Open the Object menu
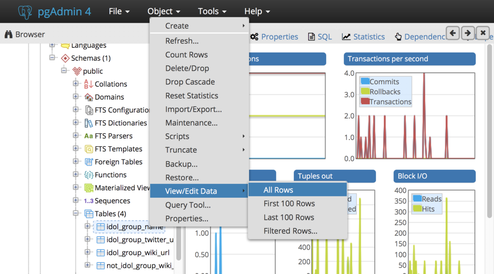 164,12
